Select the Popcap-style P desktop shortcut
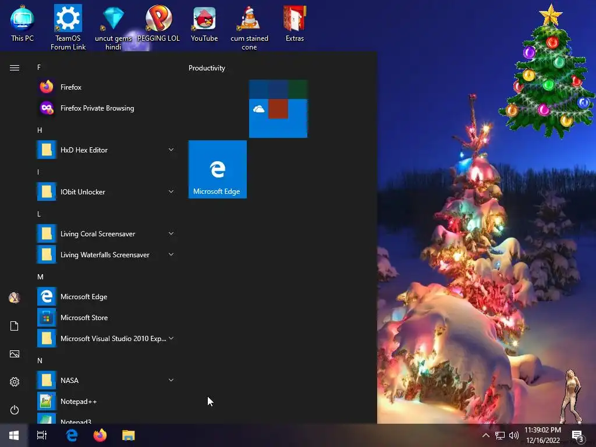Viewport: 596px width, 447px height. [158, 23]
